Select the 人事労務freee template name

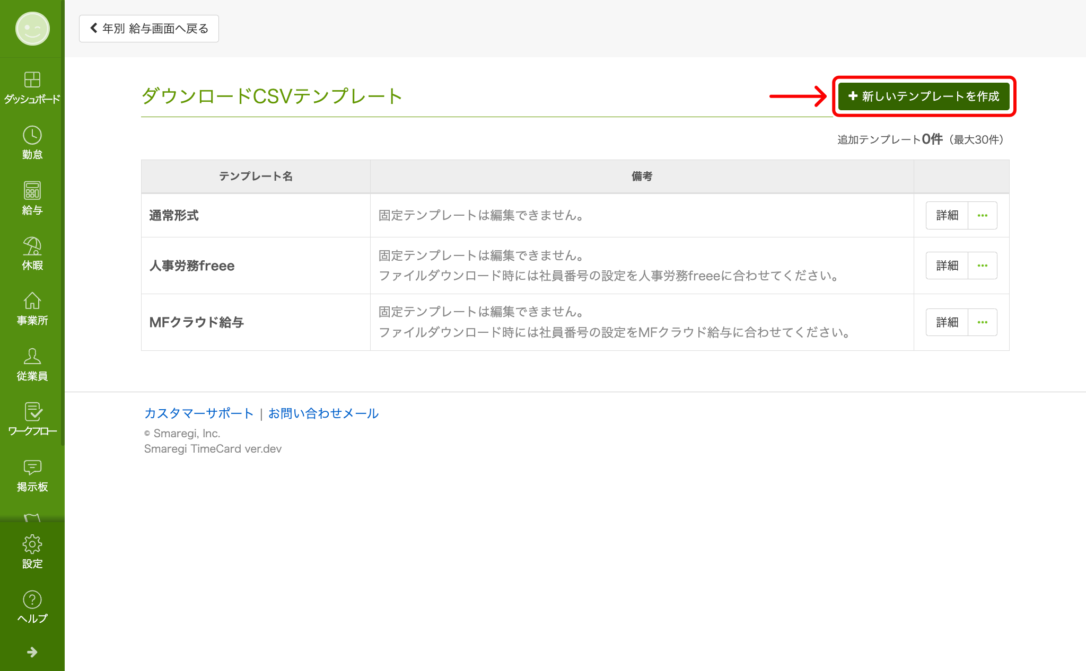[192, 266]
